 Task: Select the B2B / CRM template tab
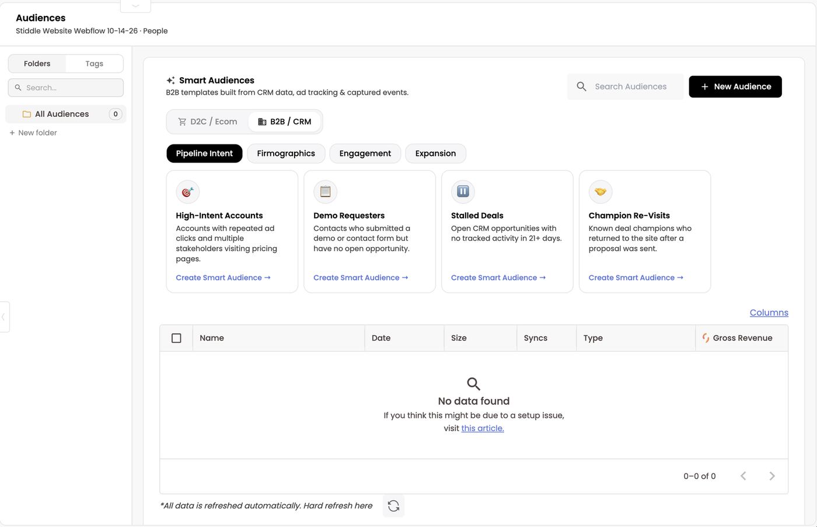(285, 122)
